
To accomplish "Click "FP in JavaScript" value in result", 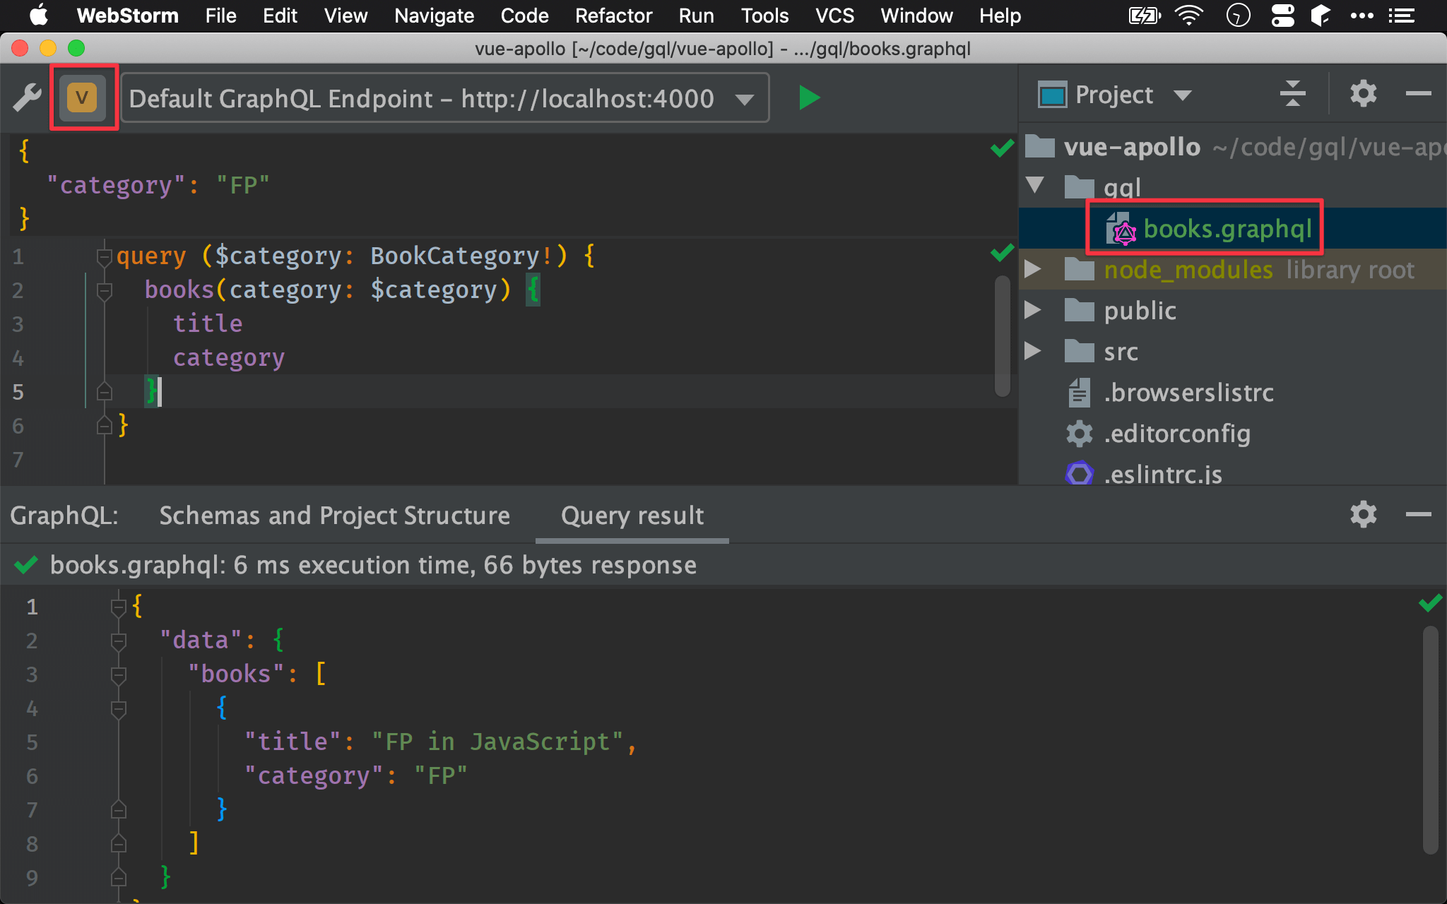I will [497, 742].
